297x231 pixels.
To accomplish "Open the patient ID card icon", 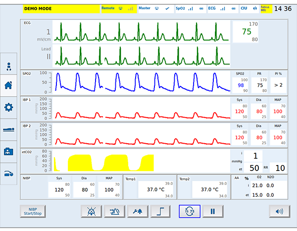I will 8,151.
